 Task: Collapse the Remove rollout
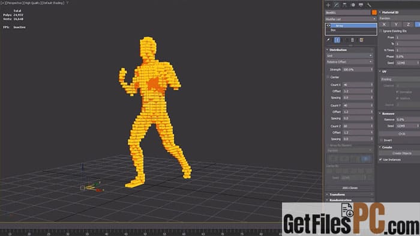pyautogui.click(x=388, y=114)
